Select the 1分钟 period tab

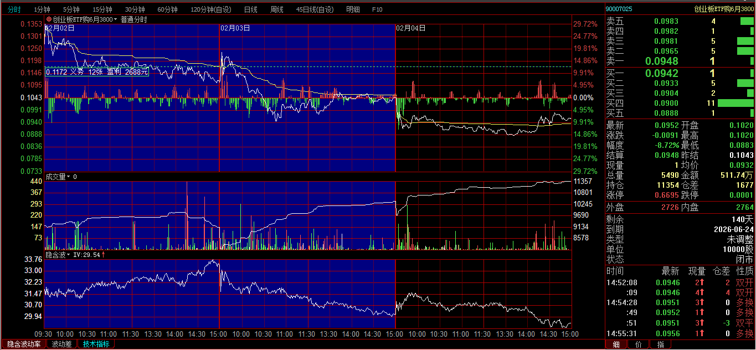tap(42, 9)
